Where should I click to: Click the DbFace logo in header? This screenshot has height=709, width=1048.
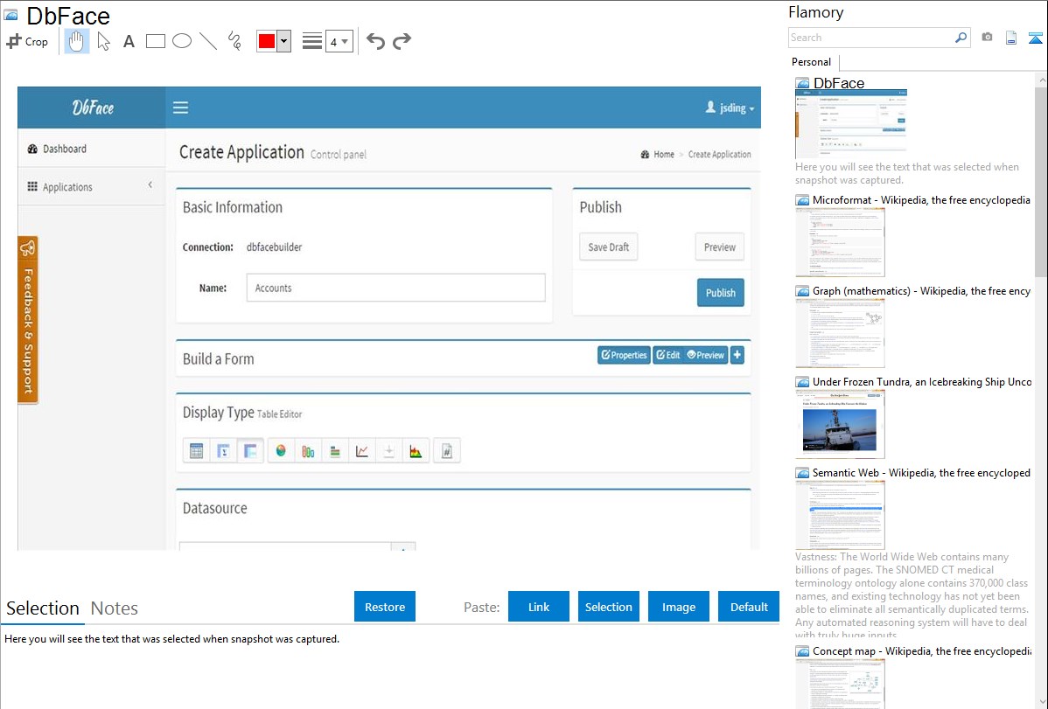click(92, 108)
